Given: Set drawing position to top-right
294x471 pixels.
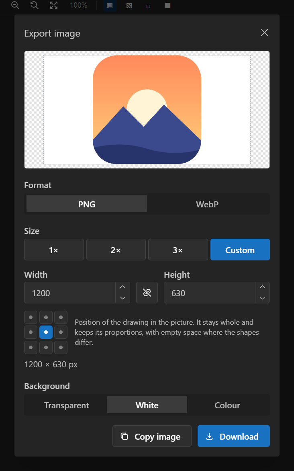Looking at the screenshot, I should (x=61, y=317).
